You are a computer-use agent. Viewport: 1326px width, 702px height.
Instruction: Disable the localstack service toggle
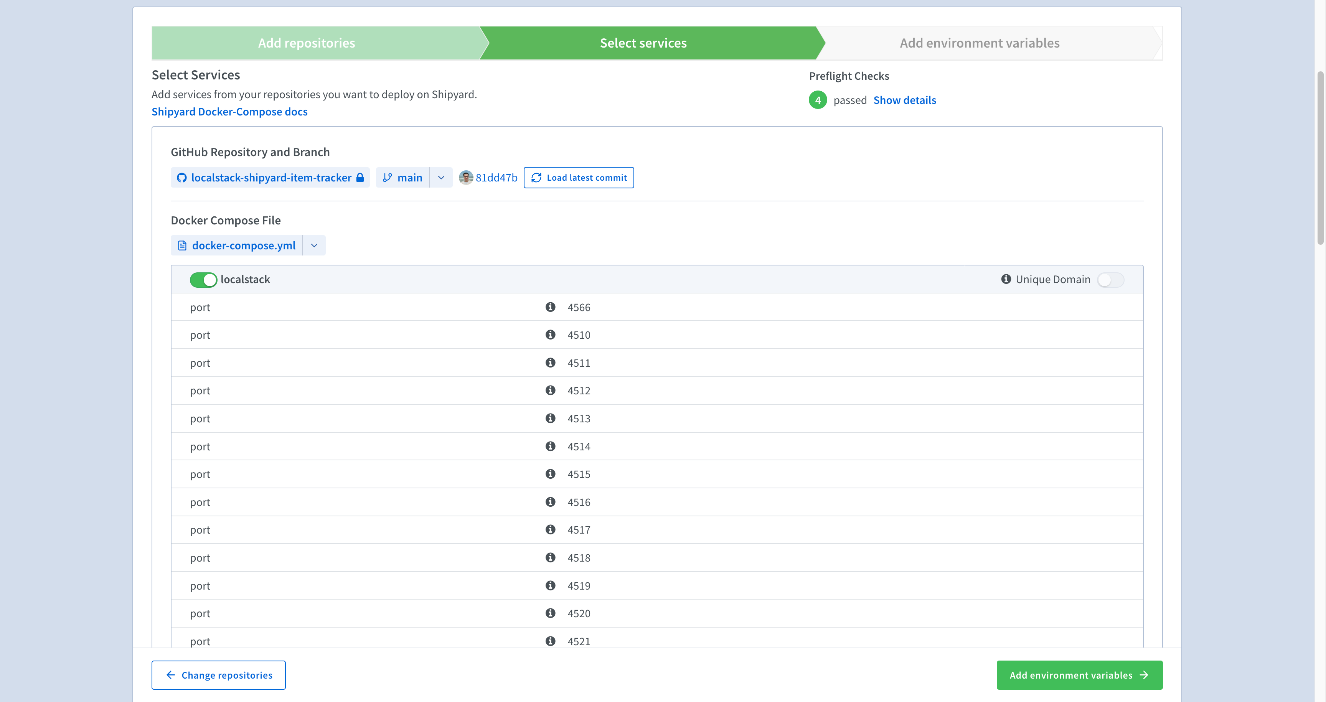click(x=203, y=280)
